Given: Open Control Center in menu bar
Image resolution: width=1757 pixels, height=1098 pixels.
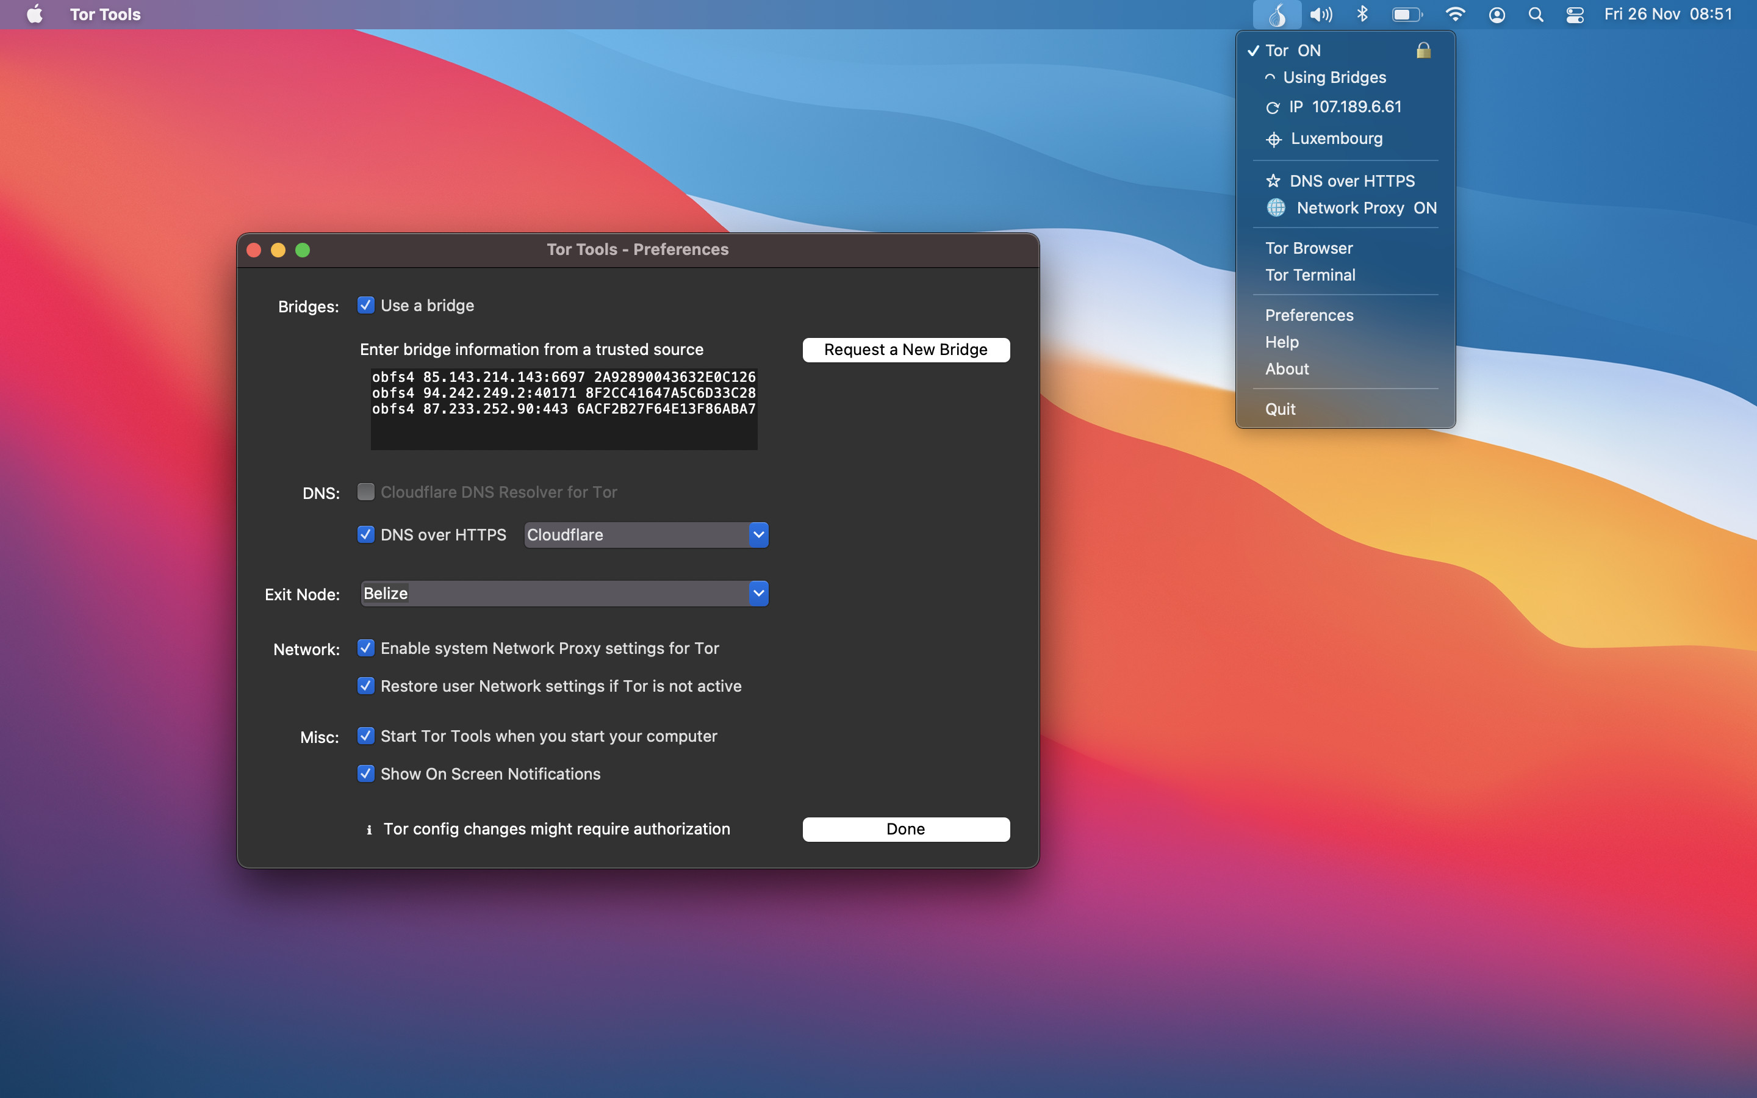Looking at the screenshot, I should [x=1575, y=15].
